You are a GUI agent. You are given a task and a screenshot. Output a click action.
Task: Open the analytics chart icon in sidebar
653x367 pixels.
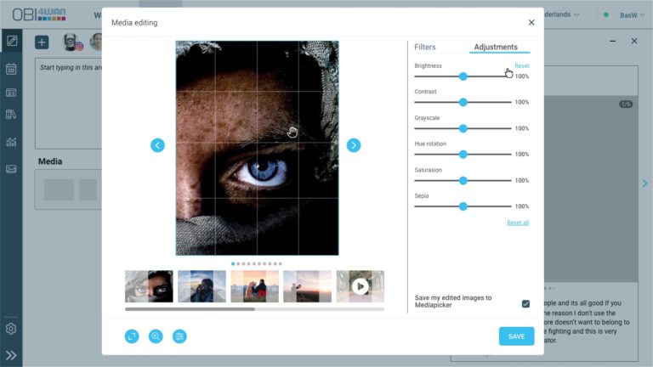[x=11, y=142]
